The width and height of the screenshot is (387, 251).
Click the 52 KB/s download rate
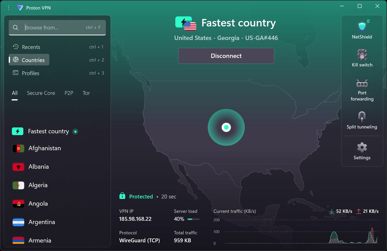pos(344,211)
